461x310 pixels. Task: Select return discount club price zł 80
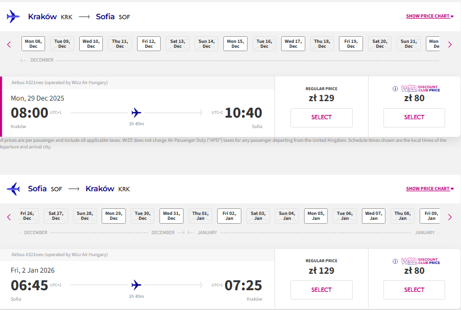[414, 290]
